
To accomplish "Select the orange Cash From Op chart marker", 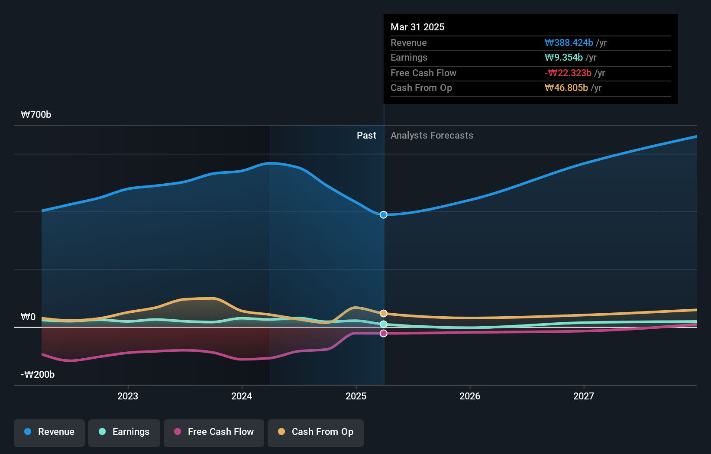I will tap(383, 312).
